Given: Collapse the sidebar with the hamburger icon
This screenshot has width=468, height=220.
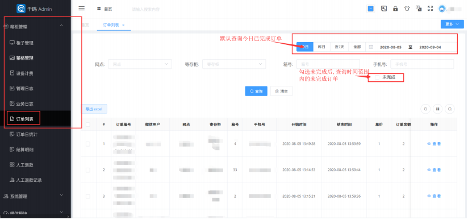Looking at the screenshot, I should pos(81,9).
